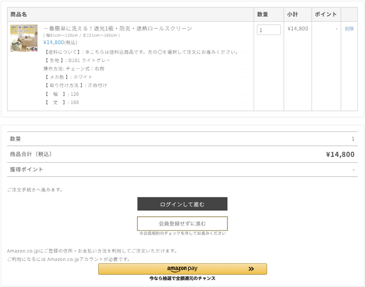Click the Amazon Pay logo
The image size is (365, 287).
pyautogui.click(x=182, y=269)
